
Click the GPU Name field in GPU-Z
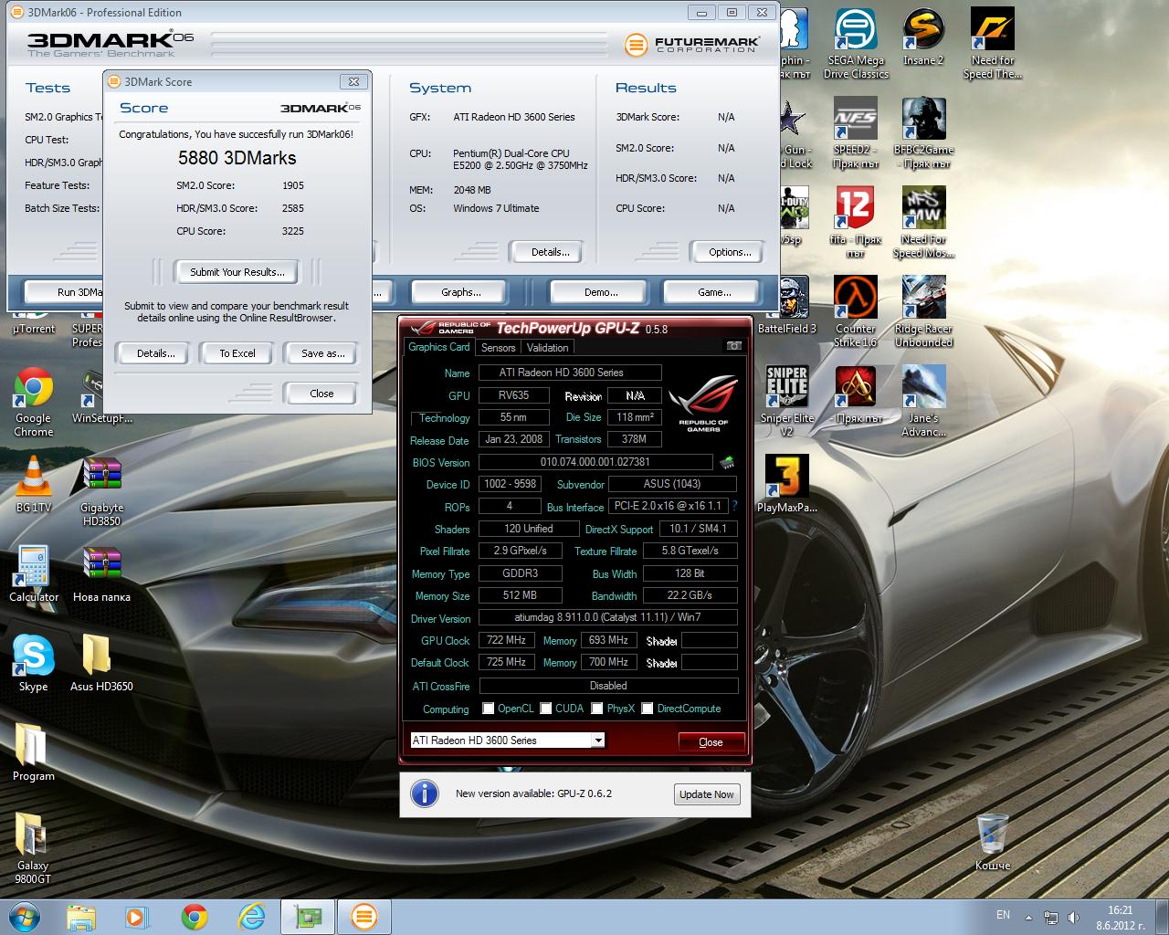coord(570,373)
